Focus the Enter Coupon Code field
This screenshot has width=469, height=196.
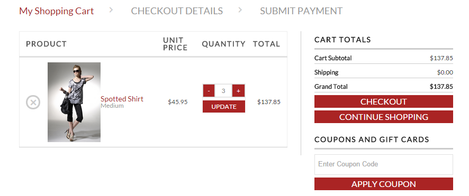click(x=383, y=164)
